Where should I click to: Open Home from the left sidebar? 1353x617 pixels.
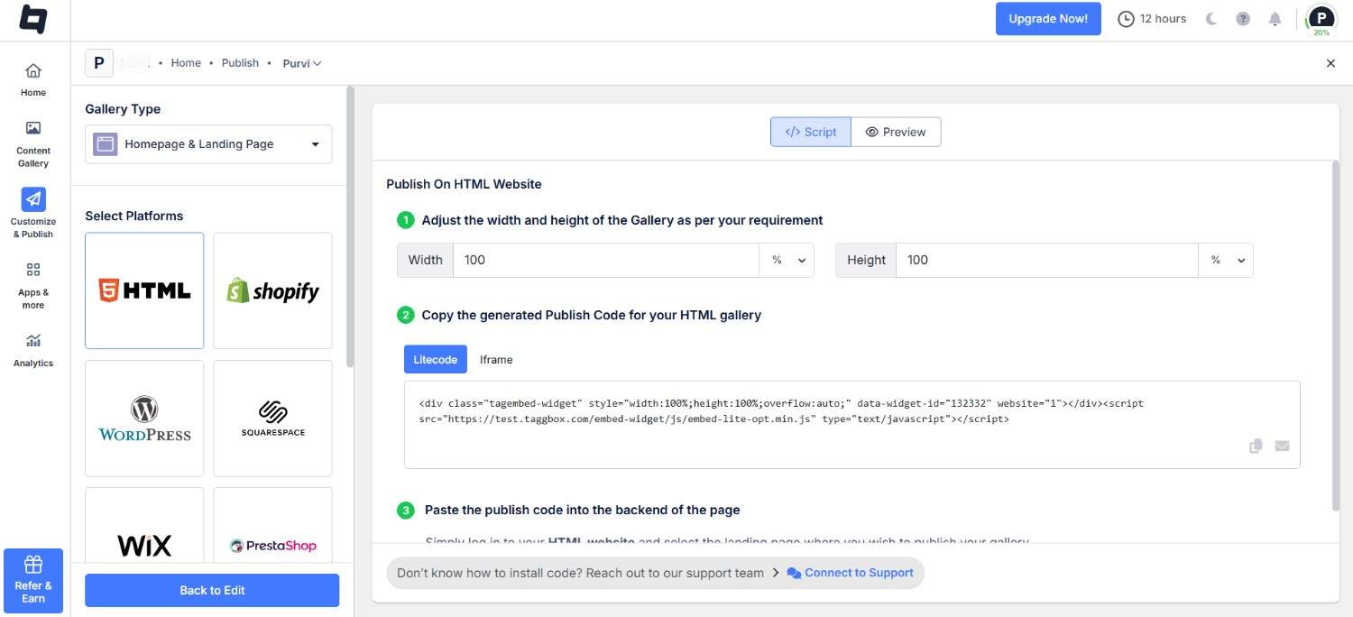point(32,79)
